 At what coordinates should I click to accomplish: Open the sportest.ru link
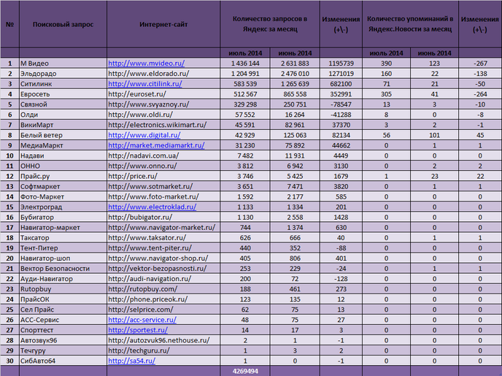click(138, 330)
